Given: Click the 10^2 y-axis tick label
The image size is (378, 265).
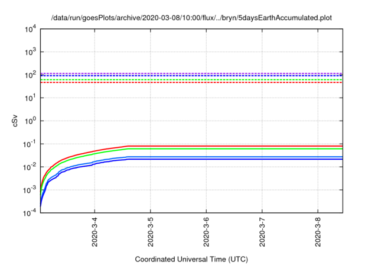Looking at the screenshot, I should [x=30, y=75].
